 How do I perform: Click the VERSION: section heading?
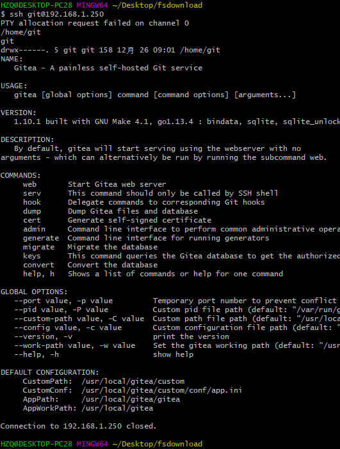19,113
